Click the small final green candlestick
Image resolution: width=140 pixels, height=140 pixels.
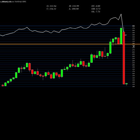(127, 84)
